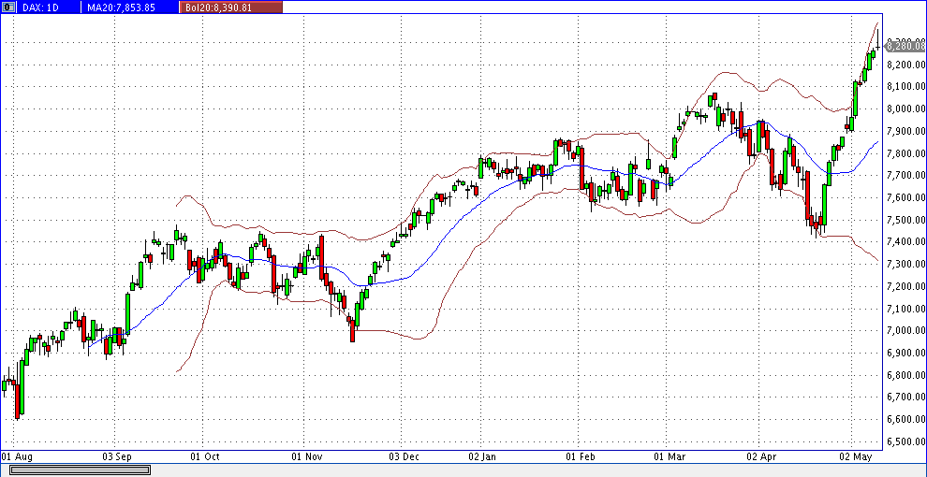Click the 6,600.00 price axis label
This screenshot has width=927, height=477.
coord(906,419)
